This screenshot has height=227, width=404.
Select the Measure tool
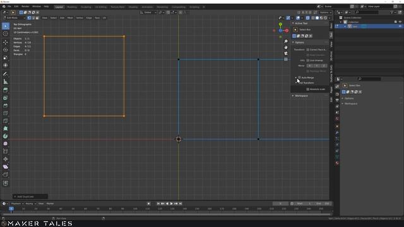click(x=6, y=81)
